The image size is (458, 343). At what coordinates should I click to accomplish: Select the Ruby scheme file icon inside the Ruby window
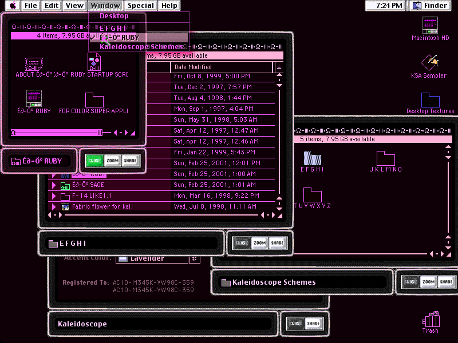coord(34,98)
